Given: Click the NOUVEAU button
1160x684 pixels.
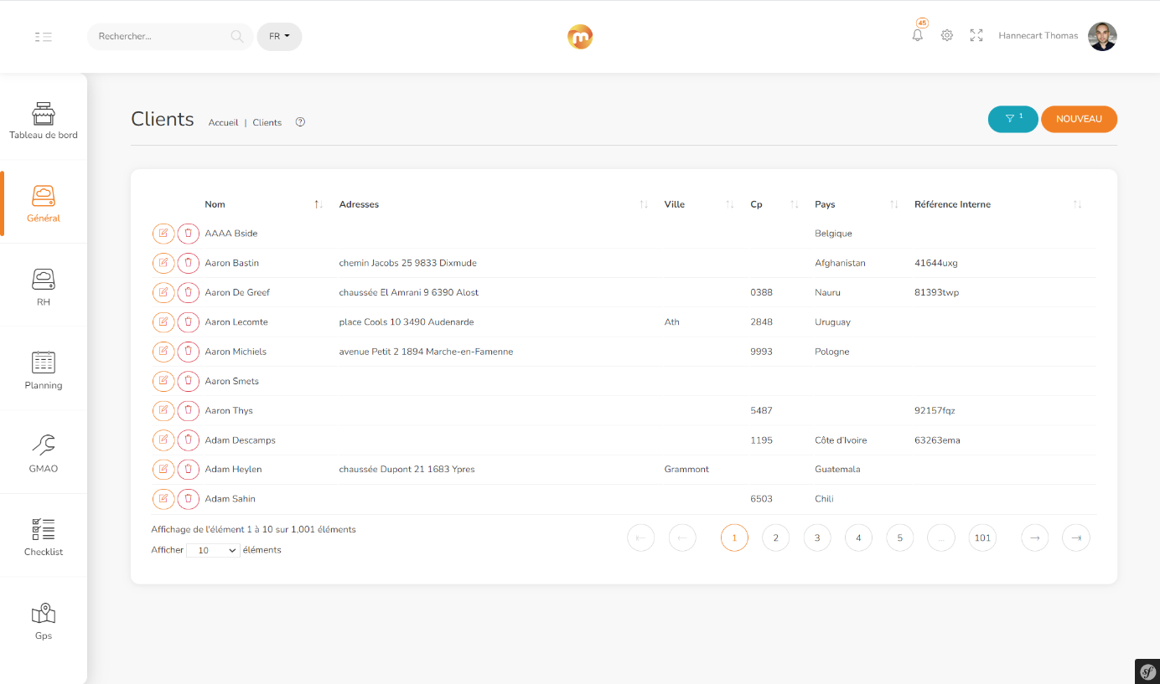Looking at the screenshot, I should 1079,119.
